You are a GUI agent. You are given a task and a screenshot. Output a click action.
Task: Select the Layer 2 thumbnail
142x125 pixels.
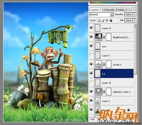point(98,101)
